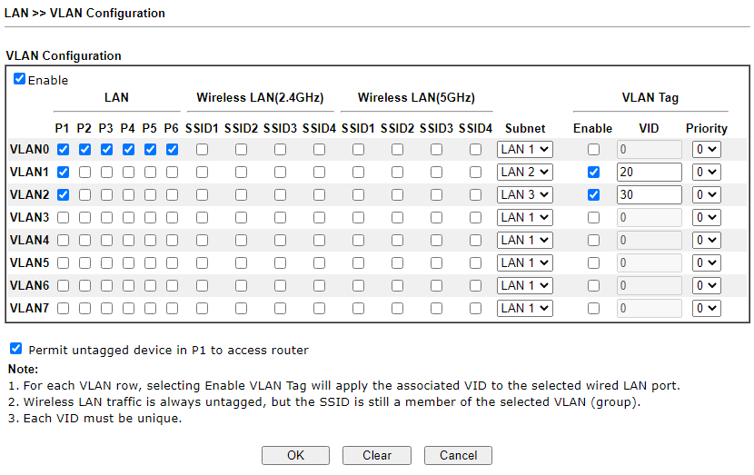Check P1 port for VLAN3
The image size is (754, 475).
[x=63, y=217]
